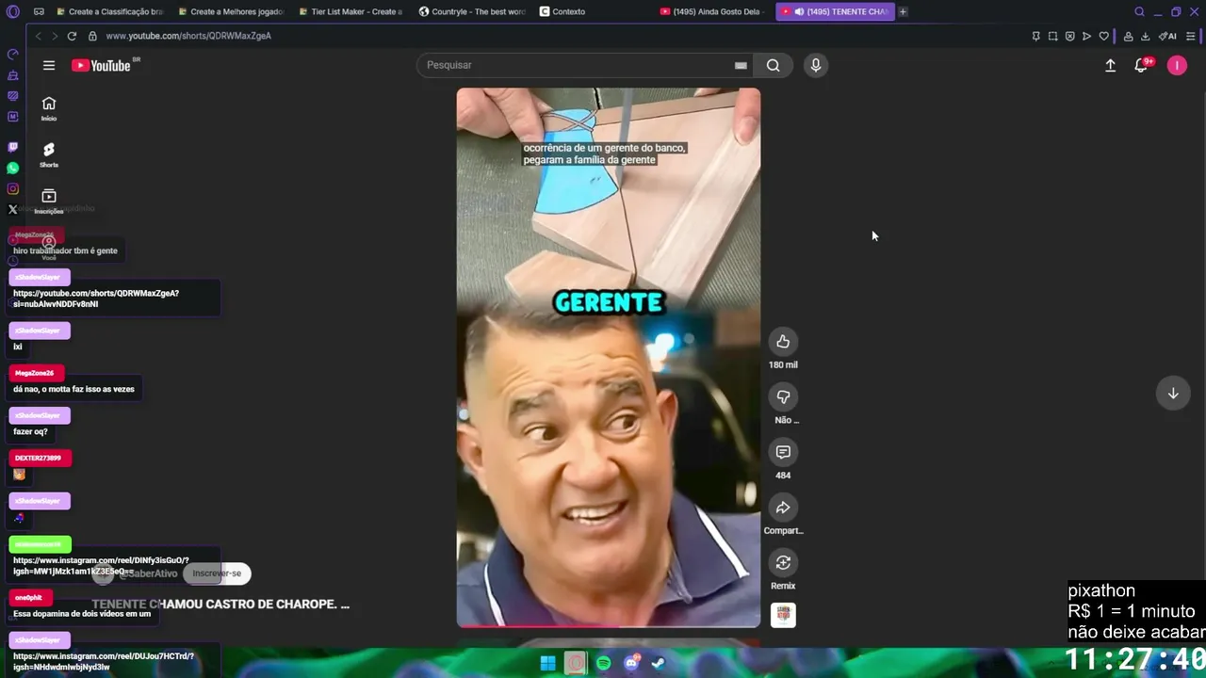1206x678 pixels.
Task: Pause the playing short video
Action: pyautogui.click(x=609, y=358)
